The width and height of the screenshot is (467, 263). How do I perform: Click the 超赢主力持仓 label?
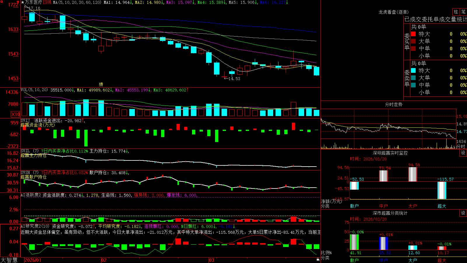click(x=34, y=155)
